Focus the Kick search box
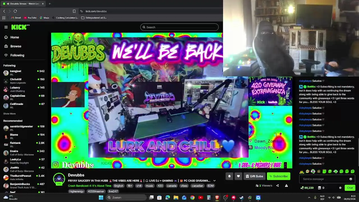359x202 pixels. click(x=179, y=27)
